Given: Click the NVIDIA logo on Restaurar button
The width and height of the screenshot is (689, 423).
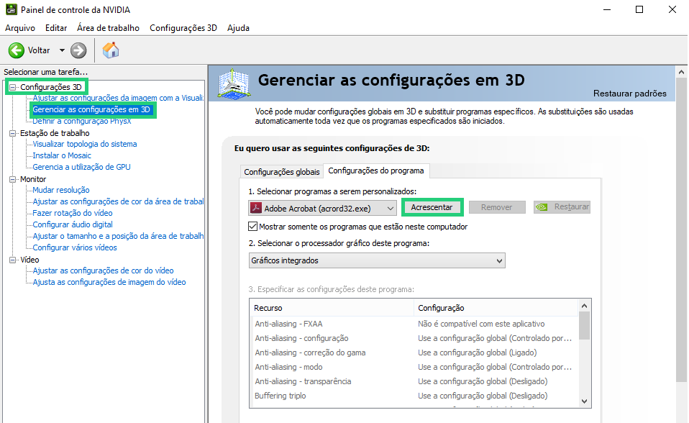Looking at the screenshot, I should 543,207.
